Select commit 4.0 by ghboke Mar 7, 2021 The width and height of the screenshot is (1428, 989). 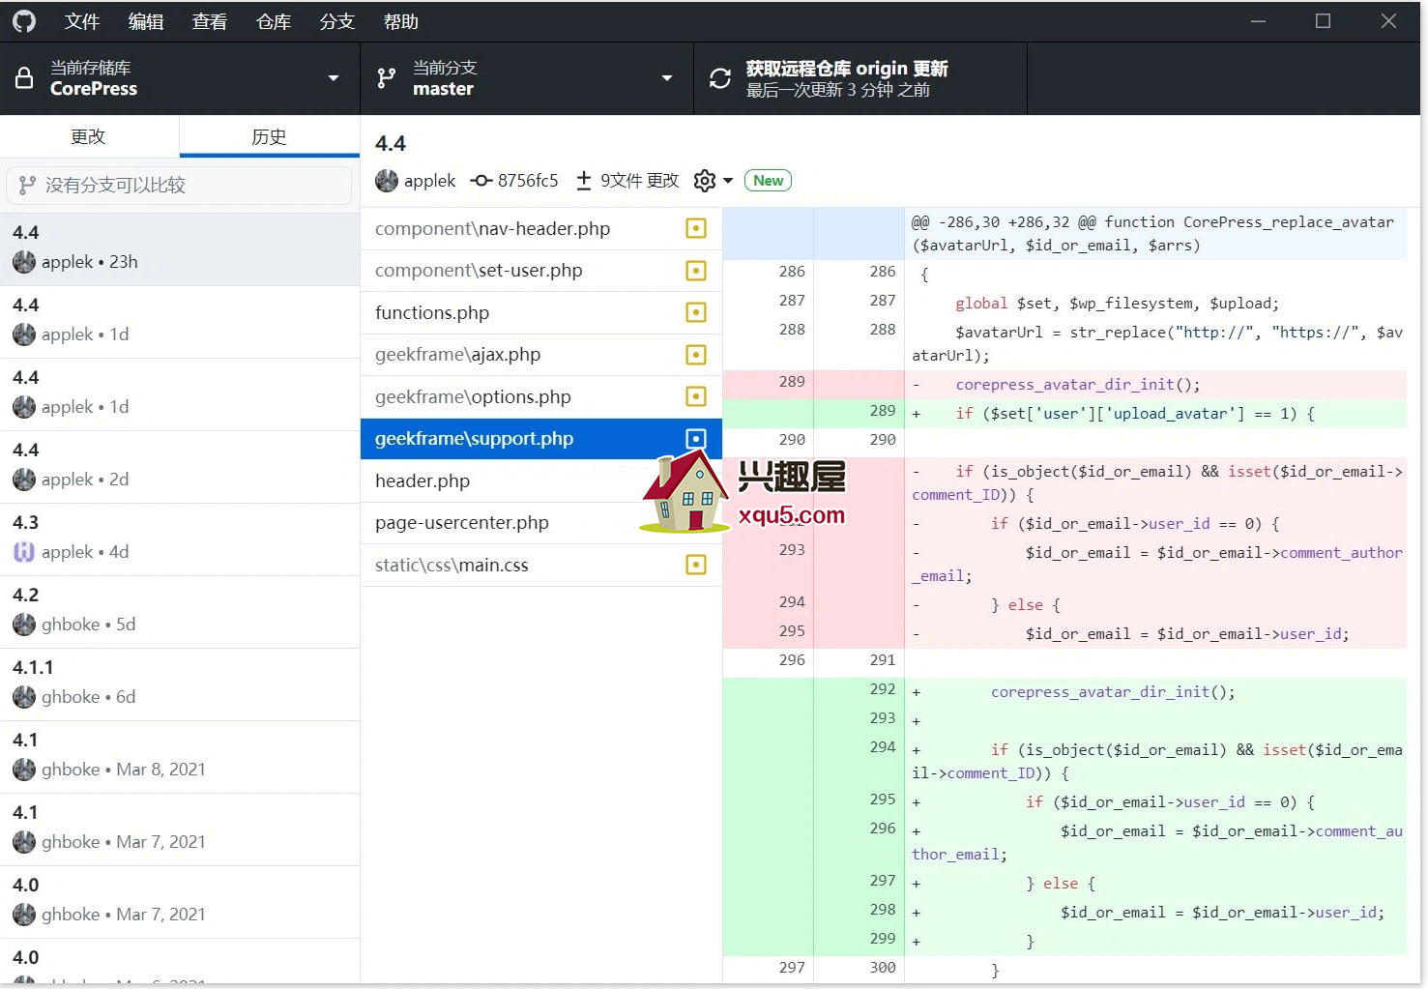click(x=180, y=901)
